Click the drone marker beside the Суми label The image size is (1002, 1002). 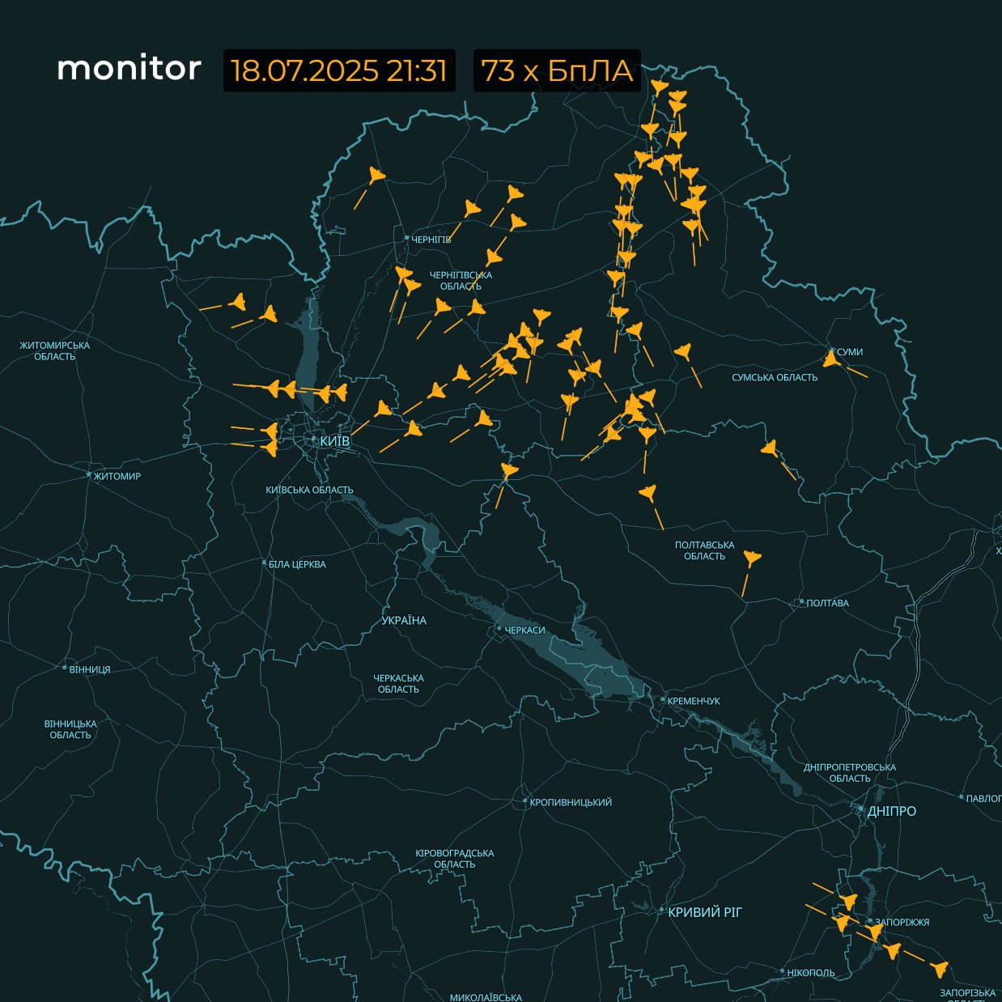click(832, 358)
